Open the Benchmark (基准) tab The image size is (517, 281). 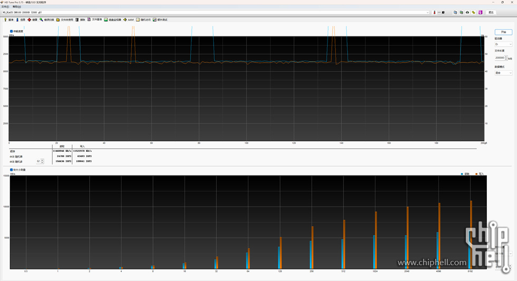pos(8,20)
